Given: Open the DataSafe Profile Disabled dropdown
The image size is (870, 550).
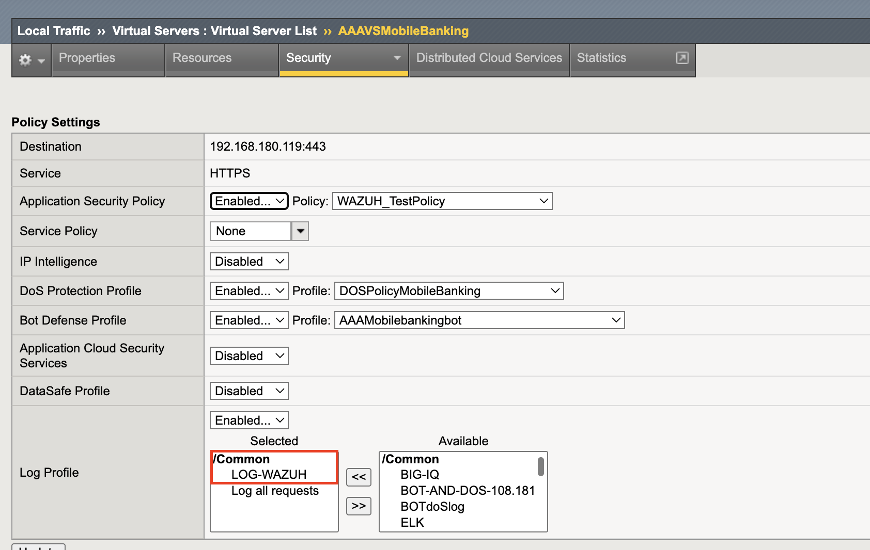Looking at the screenshot, I should click(x=248, y=391).
